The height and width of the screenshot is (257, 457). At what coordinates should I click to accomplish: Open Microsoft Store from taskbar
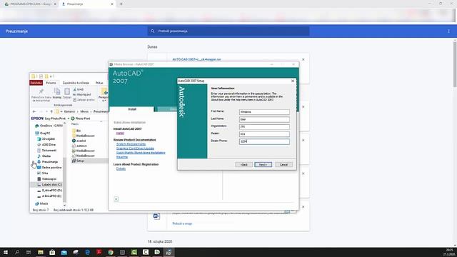pos(52,252)
